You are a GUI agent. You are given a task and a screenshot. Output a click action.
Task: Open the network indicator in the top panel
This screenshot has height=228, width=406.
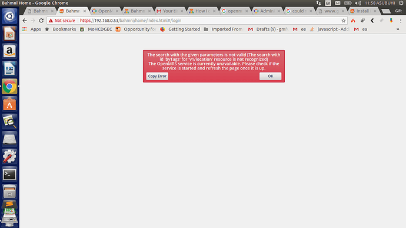tap(318, 3)
